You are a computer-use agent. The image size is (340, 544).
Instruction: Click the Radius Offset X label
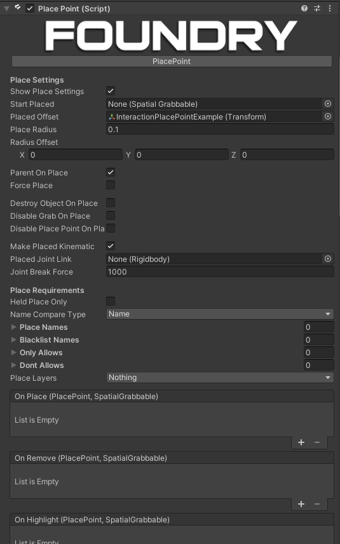pos(22,154)
